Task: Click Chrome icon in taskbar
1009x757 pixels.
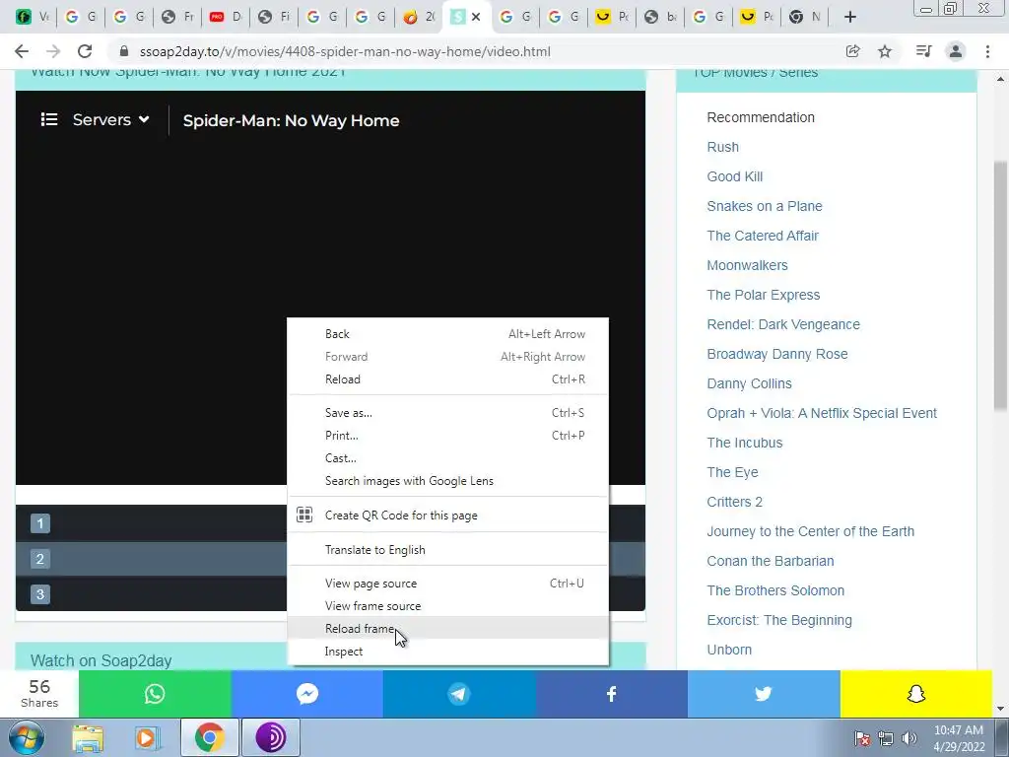Action: pos(209,737)
